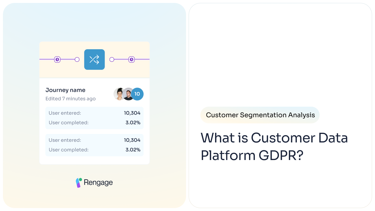Viewport: 375px width, 211px height.
Task: Click the Customer Segmentation Analysis tag
Action: [x=260, y=115]
